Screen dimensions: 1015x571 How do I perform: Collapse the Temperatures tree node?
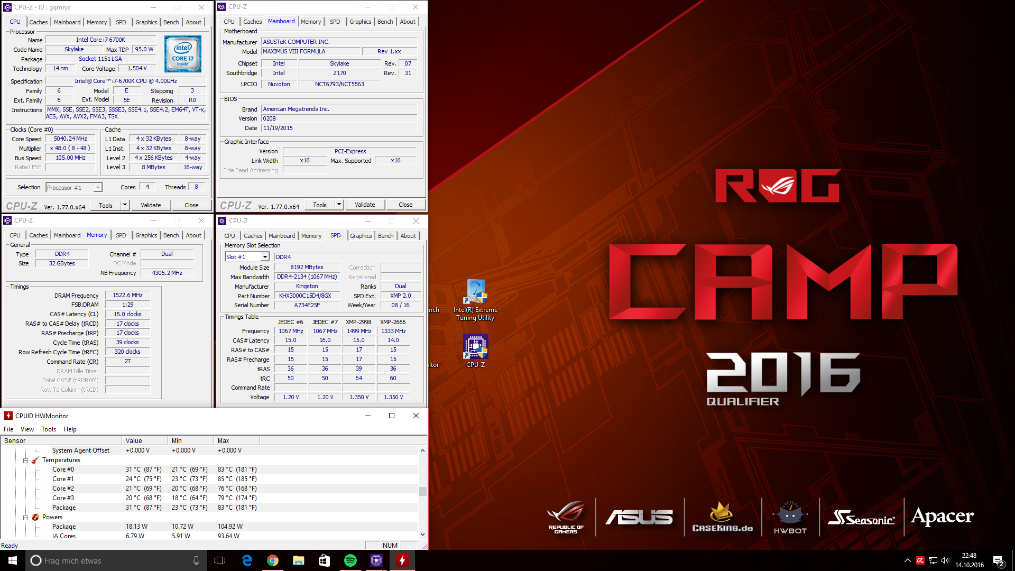pos(25,461)
